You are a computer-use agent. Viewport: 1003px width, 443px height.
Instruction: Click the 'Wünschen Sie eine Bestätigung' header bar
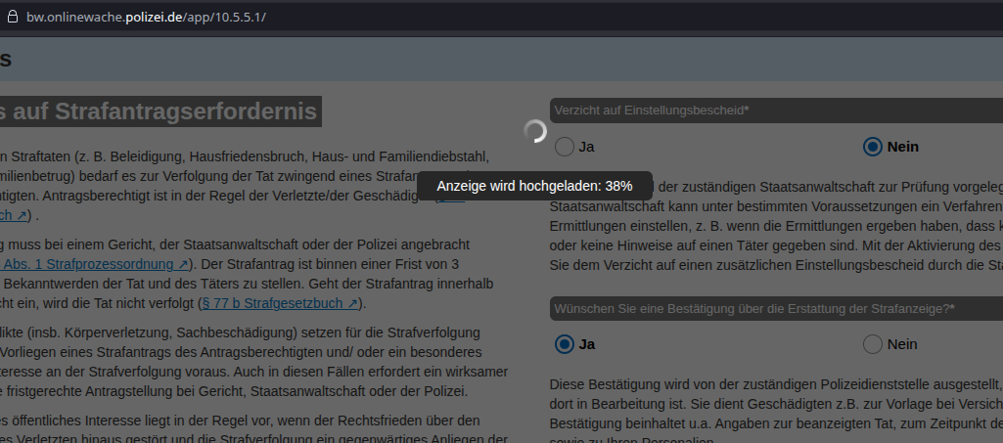773,308
